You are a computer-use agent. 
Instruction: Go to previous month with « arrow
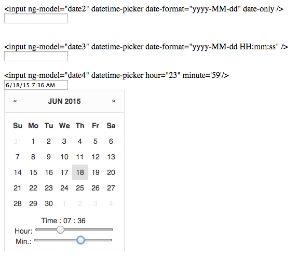coord(15,101)
